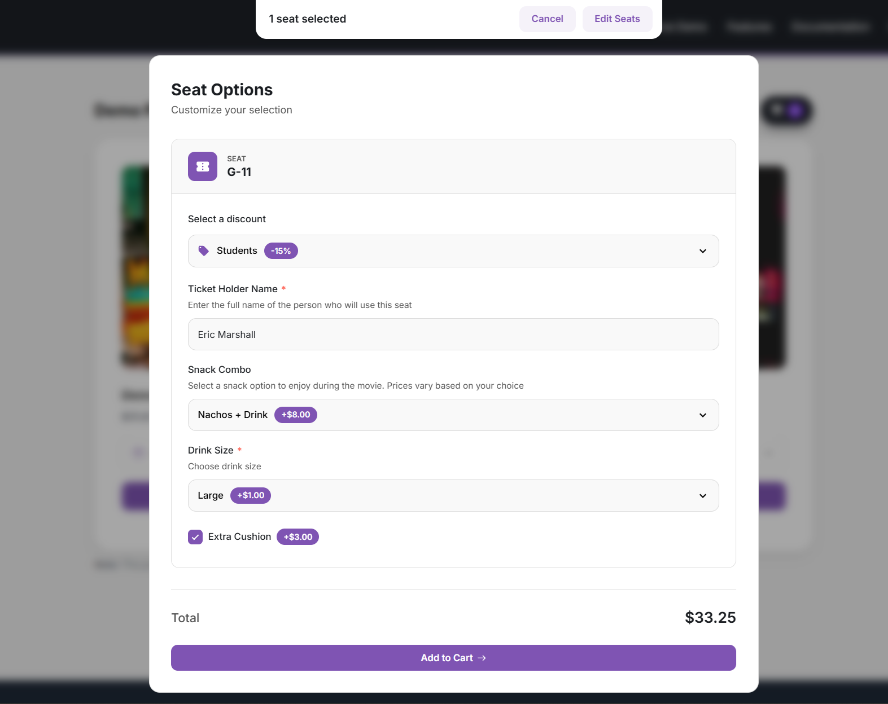
Task: Click the +$8.00 price badge
Action: (296, 415)
